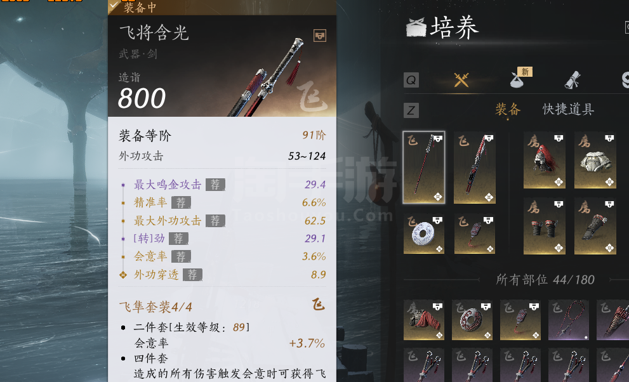This screenshot has height=382, width=629.
Task: Switch to the 装备 tab
Action: (x=508, y=109)
